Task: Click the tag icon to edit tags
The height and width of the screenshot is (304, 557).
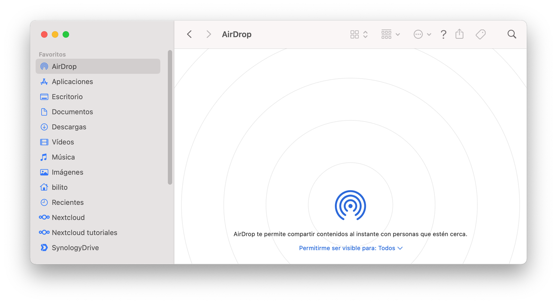Action: coord(480,34)
